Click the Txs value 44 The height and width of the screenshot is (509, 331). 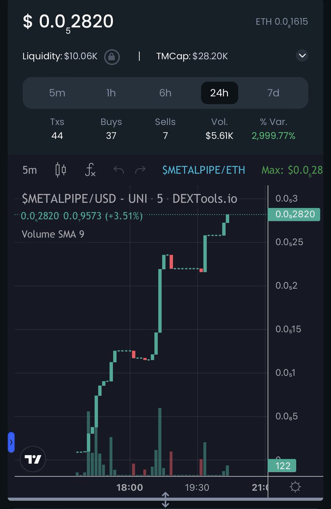[57, 136]
